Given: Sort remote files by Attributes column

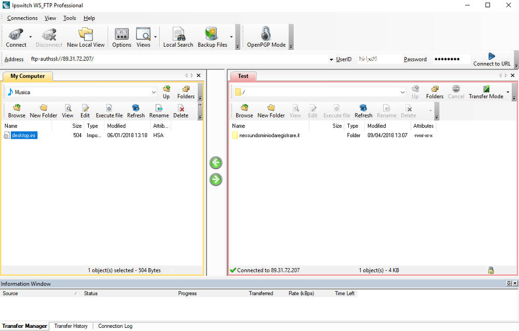Looking at the screenshot, I should point(424,126).
